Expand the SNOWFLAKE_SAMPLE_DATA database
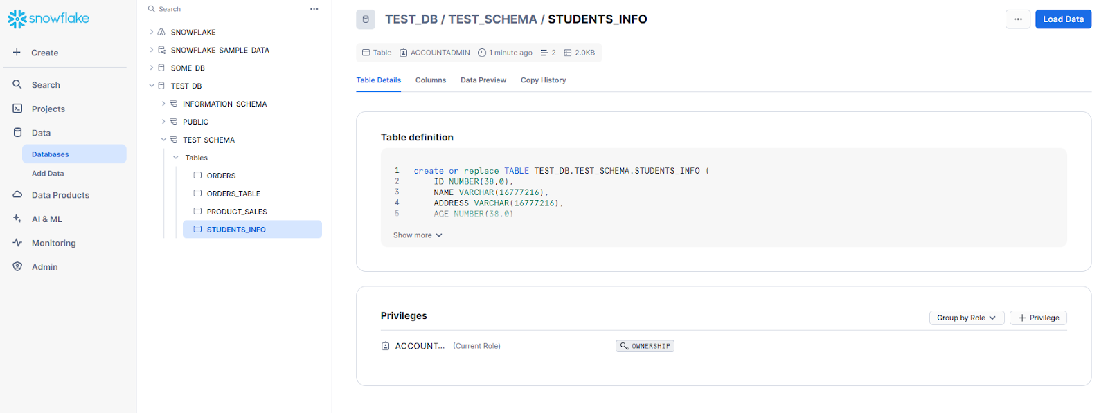Image resolution: width=1108 pixels, height=413 pixels. pos(152,50)
